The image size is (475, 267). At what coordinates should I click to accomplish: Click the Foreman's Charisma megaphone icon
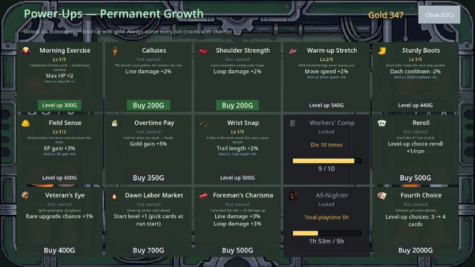(203, 196)
